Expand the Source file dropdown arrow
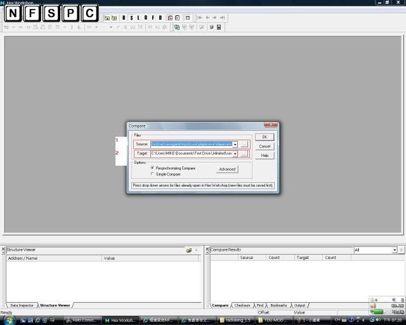The image size is (406, 325). pyautogui.click(x=235, y=145)
